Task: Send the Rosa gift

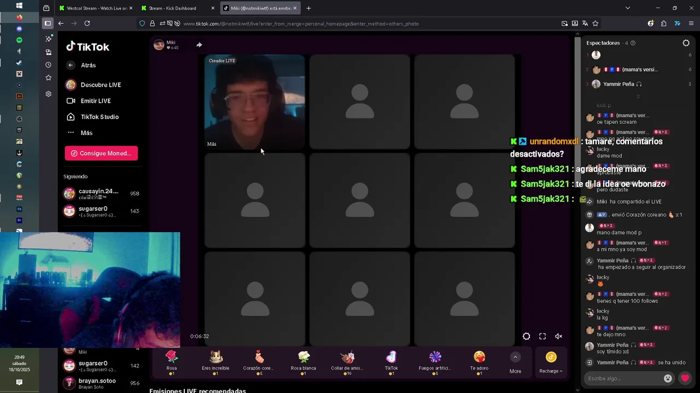Action: (172, 362)
